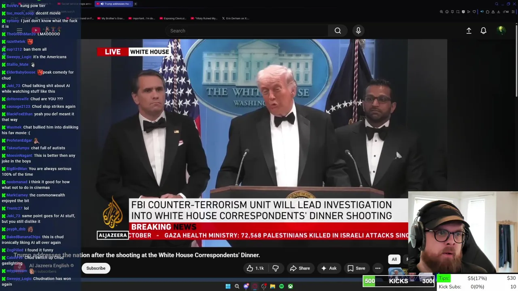Save the video to playlist

[356, 268]
